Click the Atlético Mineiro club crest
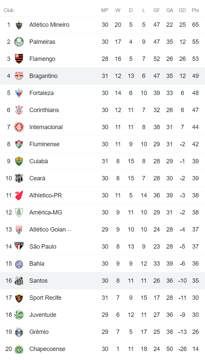Screen dimensions: 205x360 [19, 25]
